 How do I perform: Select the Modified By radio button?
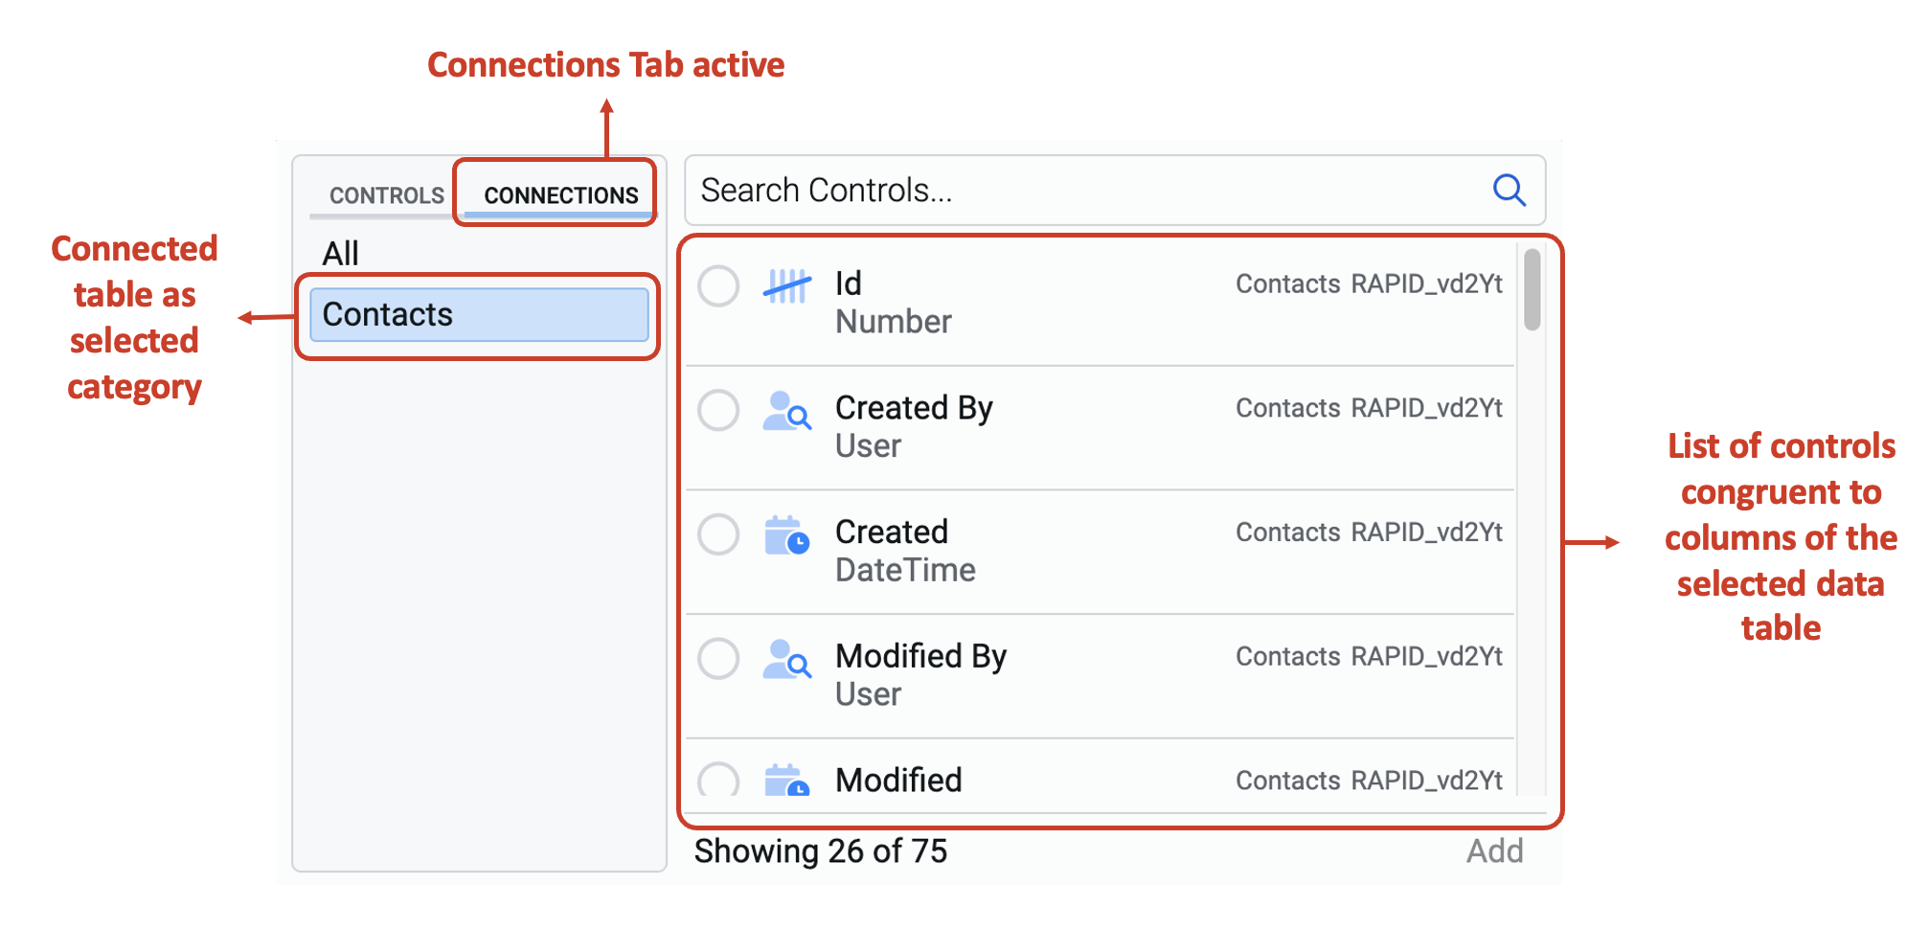tap(718, 658)
